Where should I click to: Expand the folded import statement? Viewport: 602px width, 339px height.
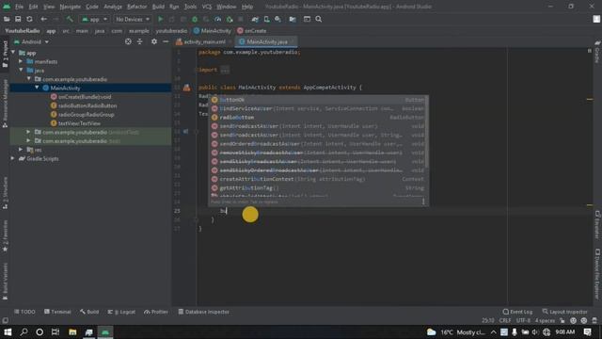(225, 70)
